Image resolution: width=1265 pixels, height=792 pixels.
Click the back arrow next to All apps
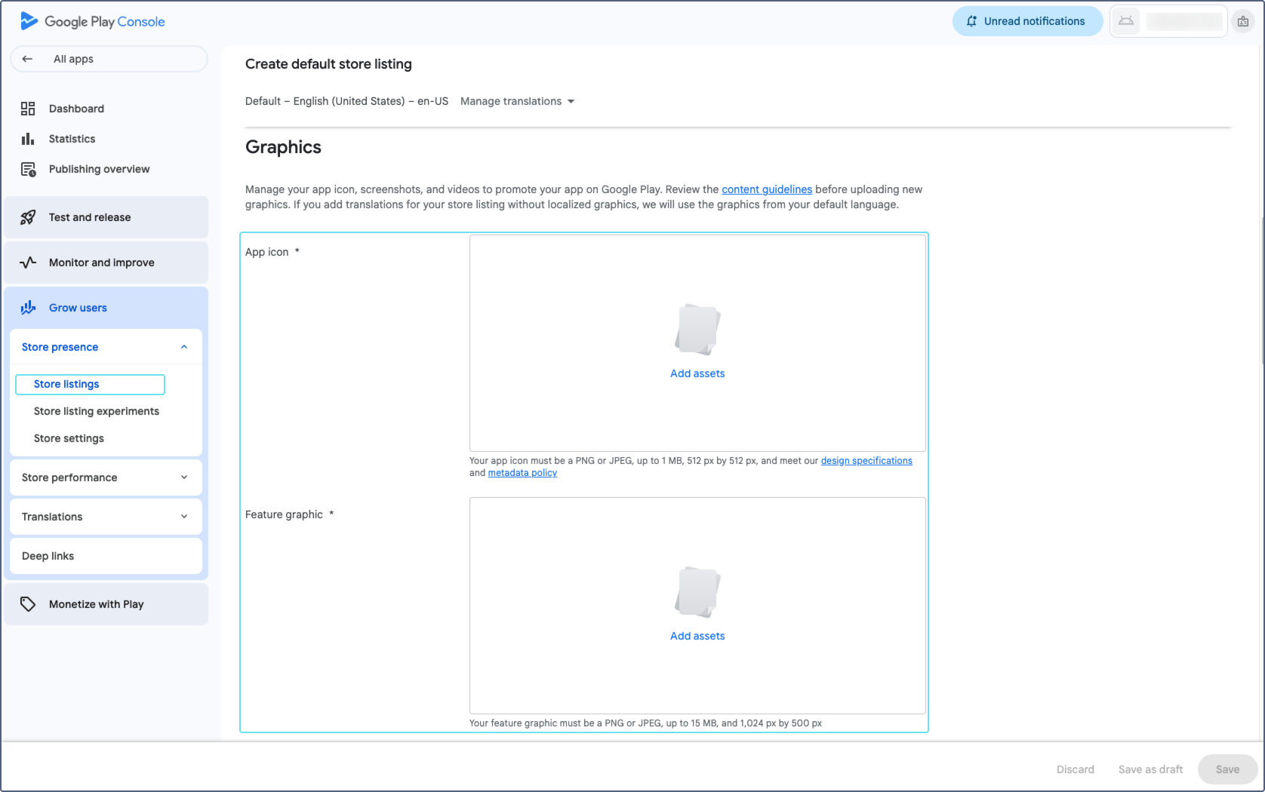pyautogui.click(x=27, y=59)
